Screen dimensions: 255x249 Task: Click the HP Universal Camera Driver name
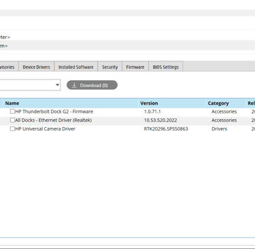[45, 129]
